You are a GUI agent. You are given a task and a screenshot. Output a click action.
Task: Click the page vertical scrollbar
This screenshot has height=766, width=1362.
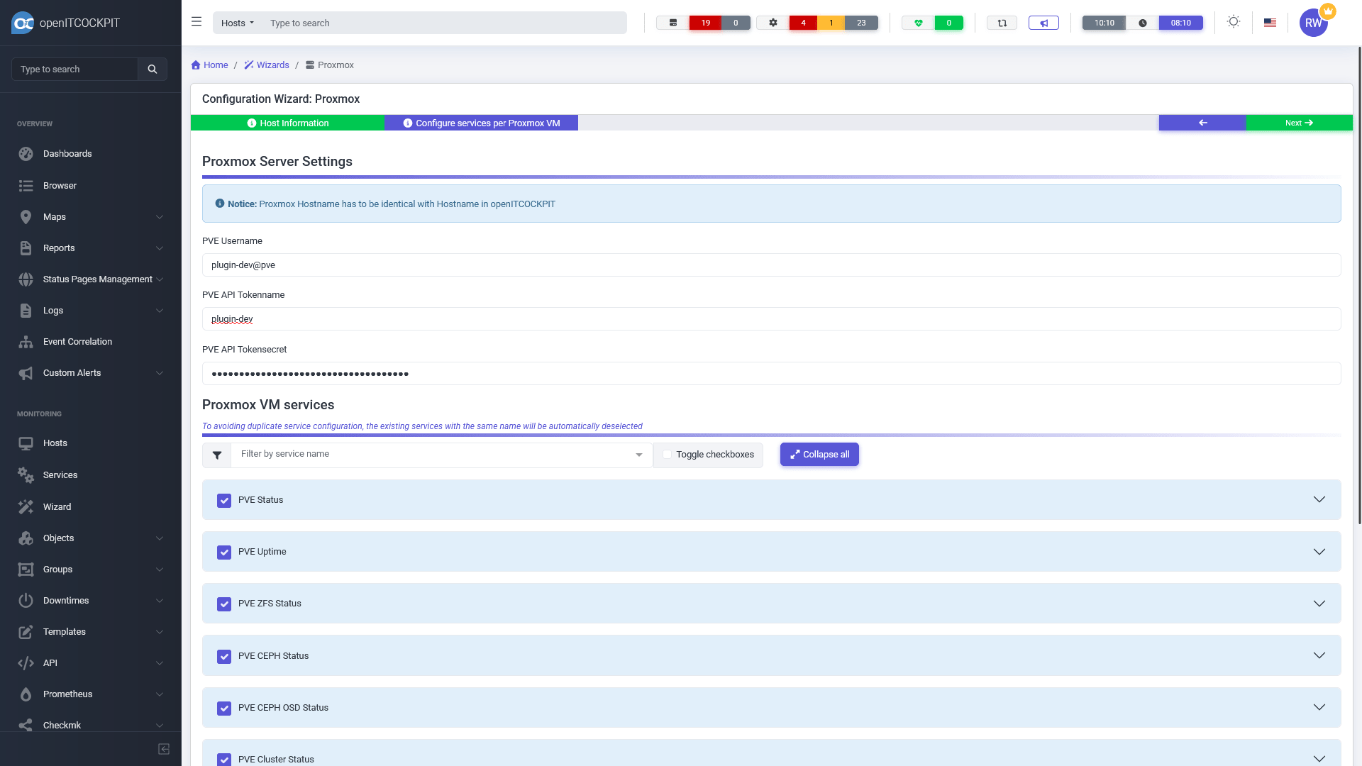[x=1359, y=284]
